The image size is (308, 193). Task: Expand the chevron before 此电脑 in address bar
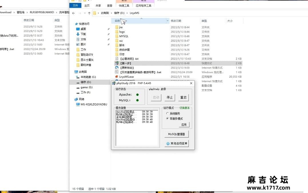pos(98,13)
